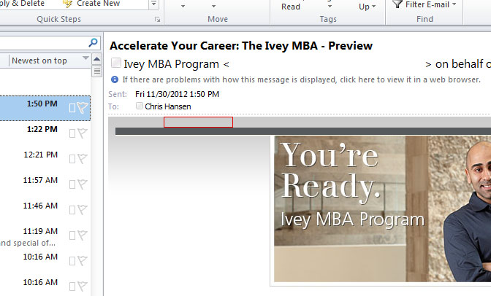Click the Read button in Tags group
This screenshot has height=296, width=491.
point(291,7)
